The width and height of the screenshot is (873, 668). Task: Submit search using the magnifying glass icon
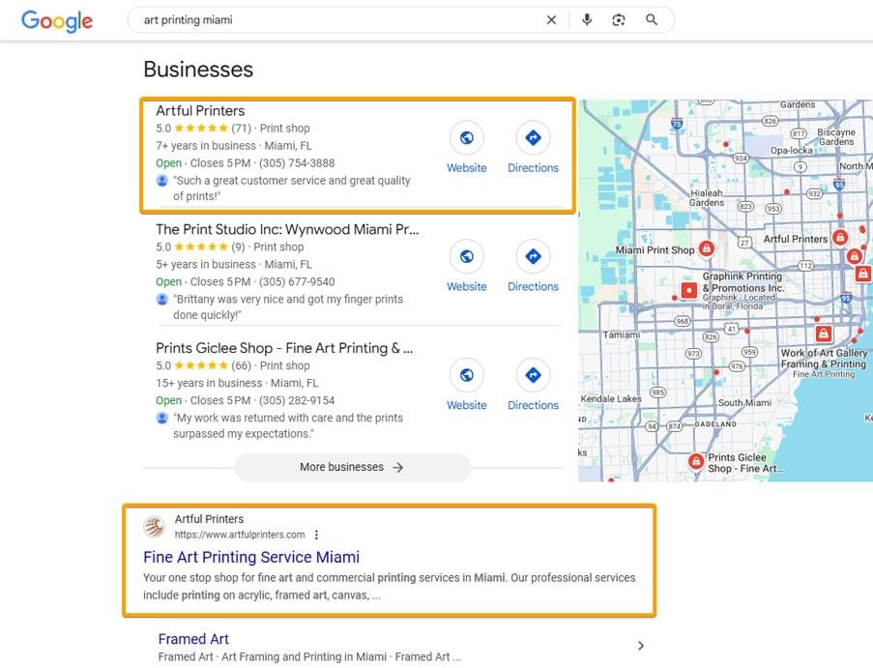[652, 20]
